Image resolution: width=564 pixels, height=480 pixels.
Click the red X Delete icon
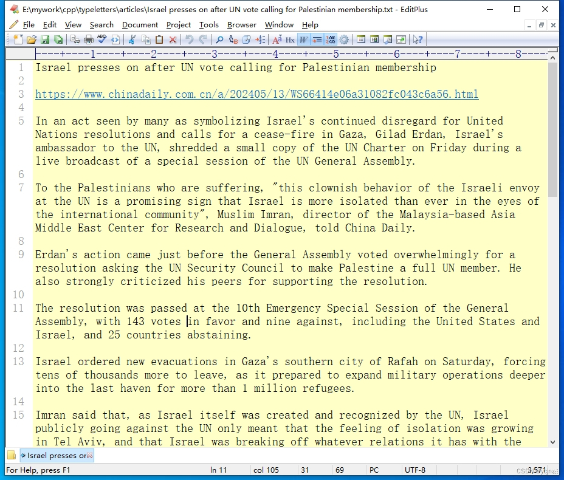173,39
